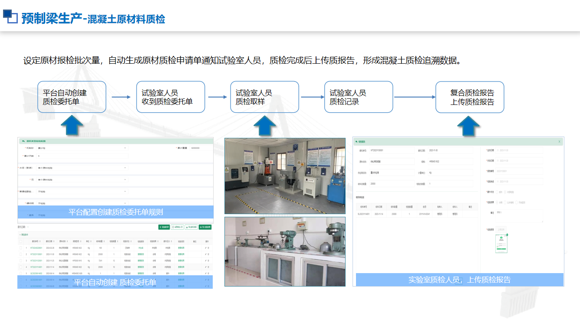Screen dimensions: 580x326
Task: Click the pencil edit icon for WT20231125001
Action: click(x=206, y=261)
